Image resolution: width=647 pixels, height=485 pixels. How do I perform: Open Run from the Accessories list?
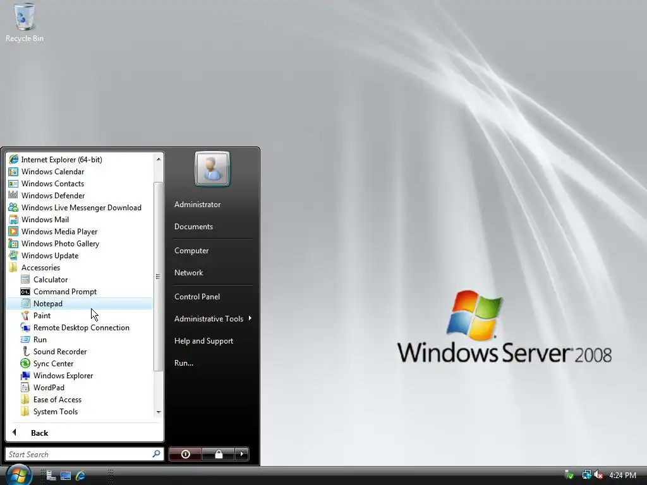pos(80,339)
